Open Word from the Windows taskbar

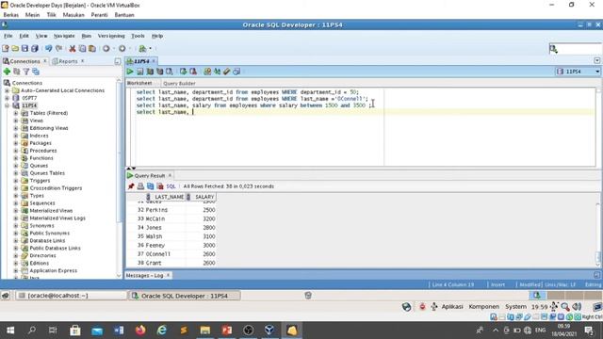point(119,331)
